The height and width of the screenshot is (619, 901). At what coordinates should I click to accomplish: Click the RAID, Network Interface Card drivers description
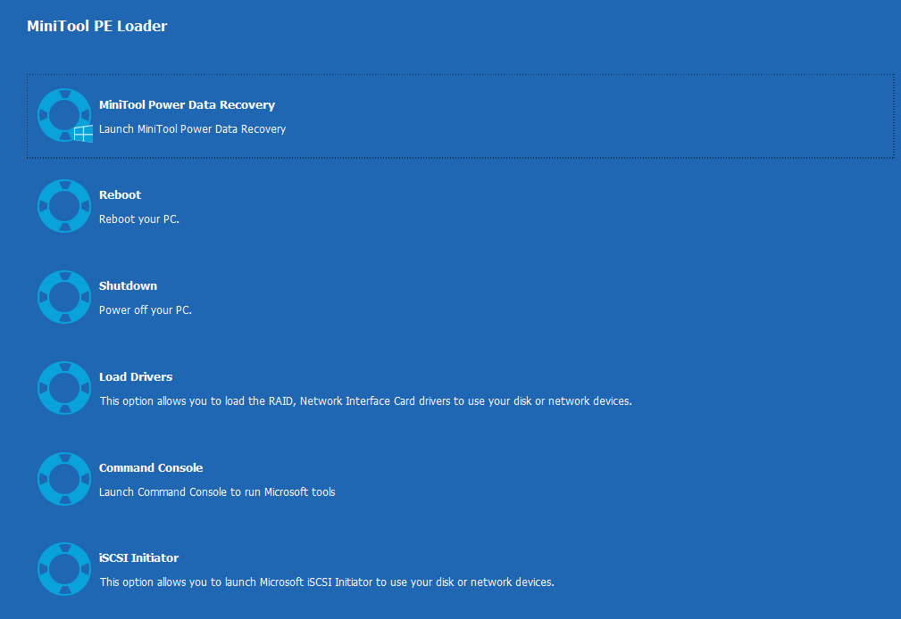(366, 400)
